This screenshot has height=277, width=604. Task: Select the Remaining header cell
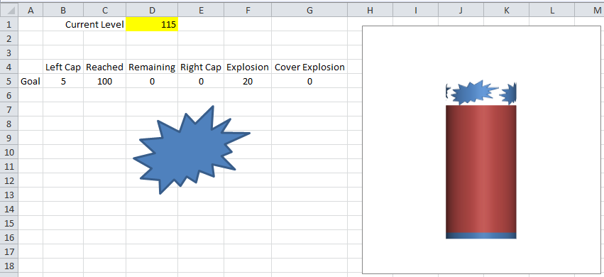152,67
